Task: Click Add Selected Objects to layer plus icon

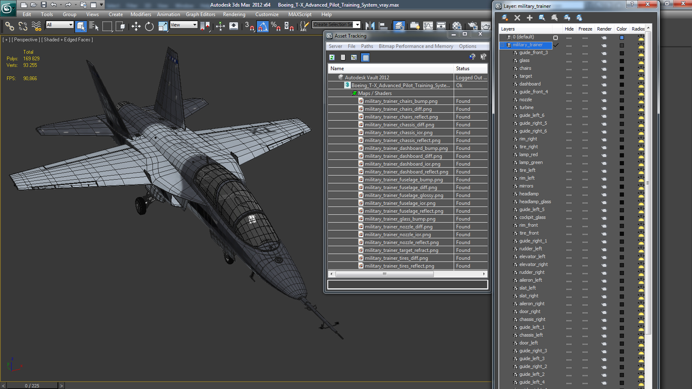Action: click(529, 18)
